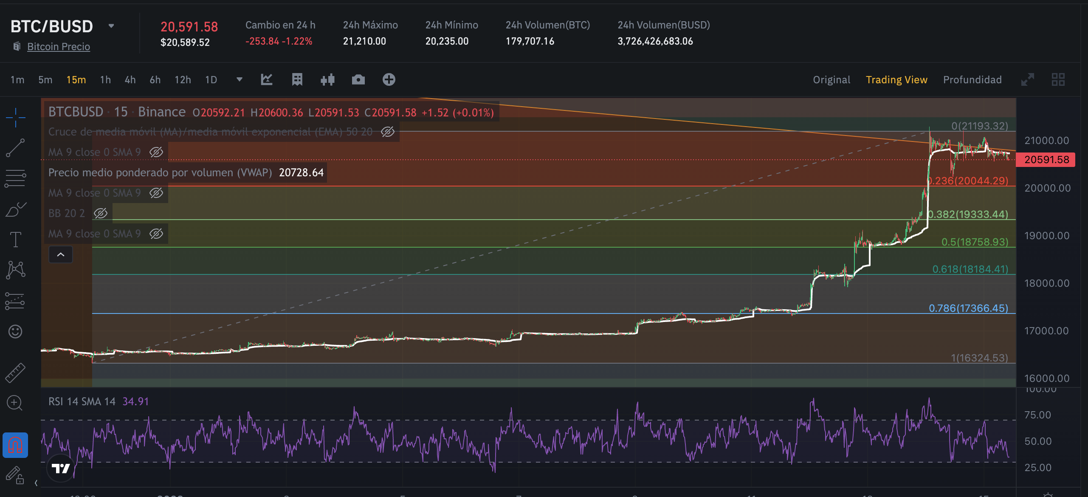1088x497 pixels.
Task: Click the 0.236 Fibonacci red level line
Action: point(510,186)
